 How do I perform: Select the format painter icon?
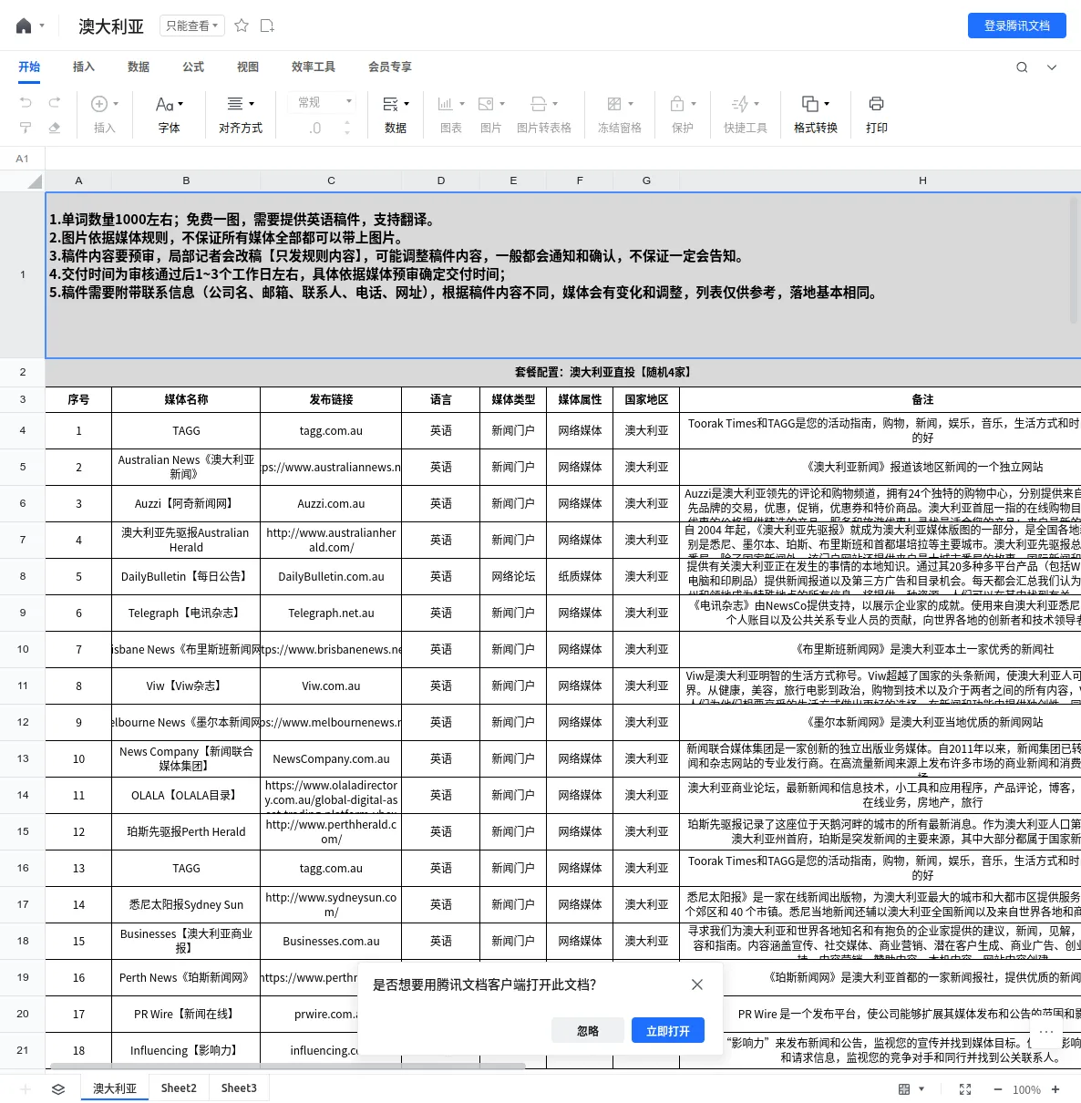(x=26, y=128)
